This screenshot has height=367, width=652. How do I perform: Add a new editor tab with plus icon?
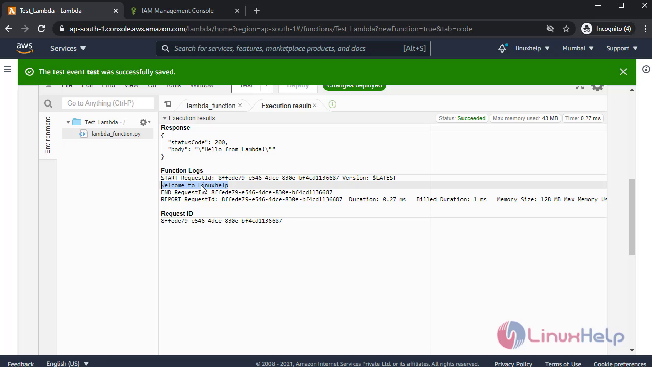tap(332, 104)
